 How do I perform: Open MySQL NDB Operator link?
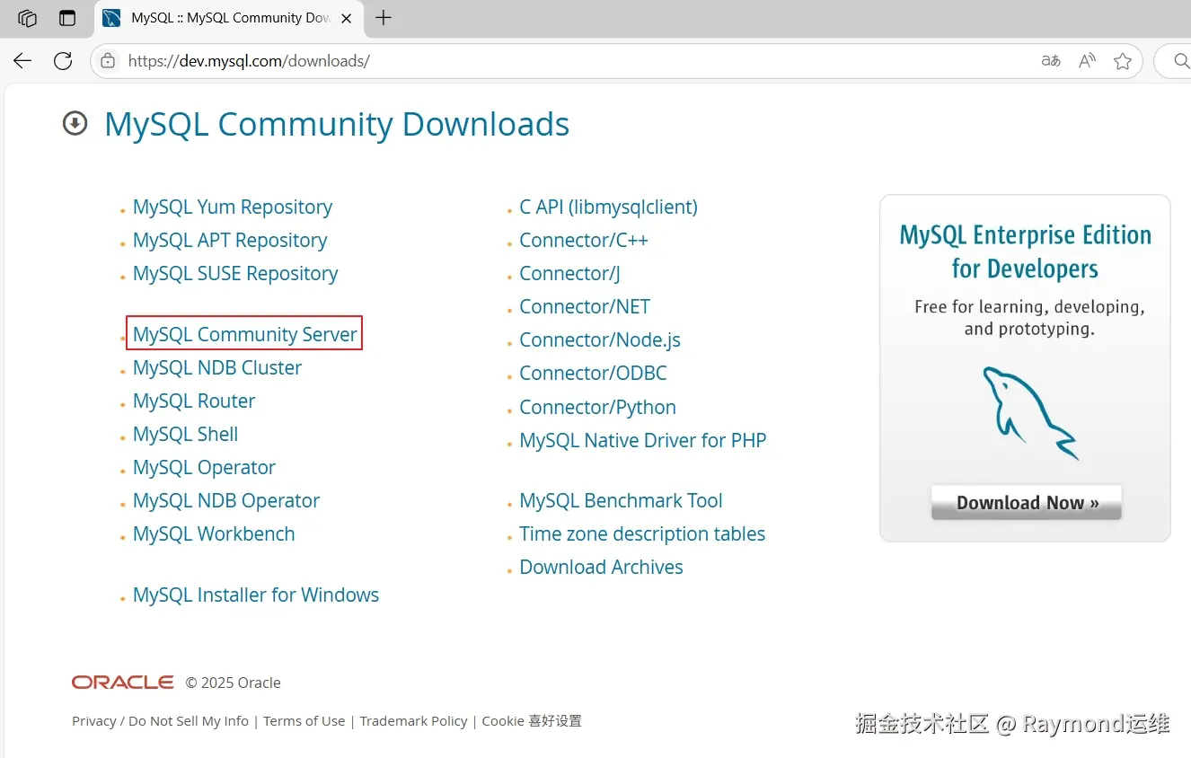[x=226, y=500]
